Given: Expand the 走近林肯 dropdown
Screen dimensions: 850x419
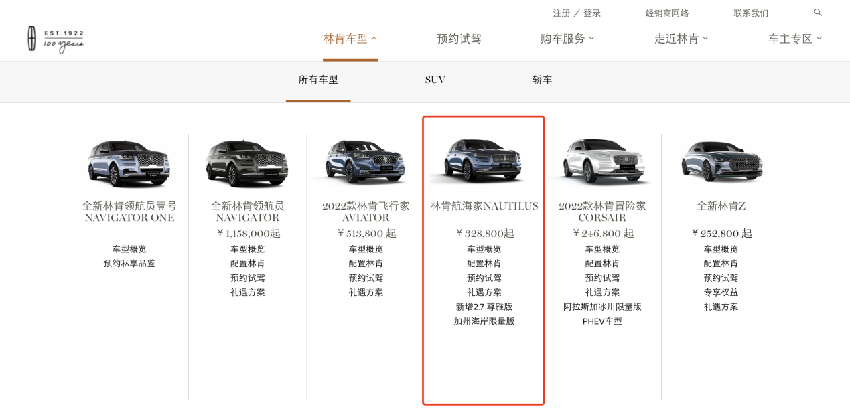Looking at the screenshot, I should 681,39.
